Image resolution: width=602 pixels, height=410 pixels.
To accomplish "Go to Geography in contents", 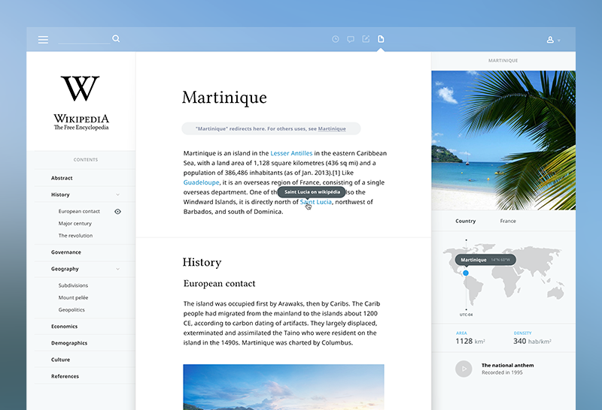I will coord(65,269).
